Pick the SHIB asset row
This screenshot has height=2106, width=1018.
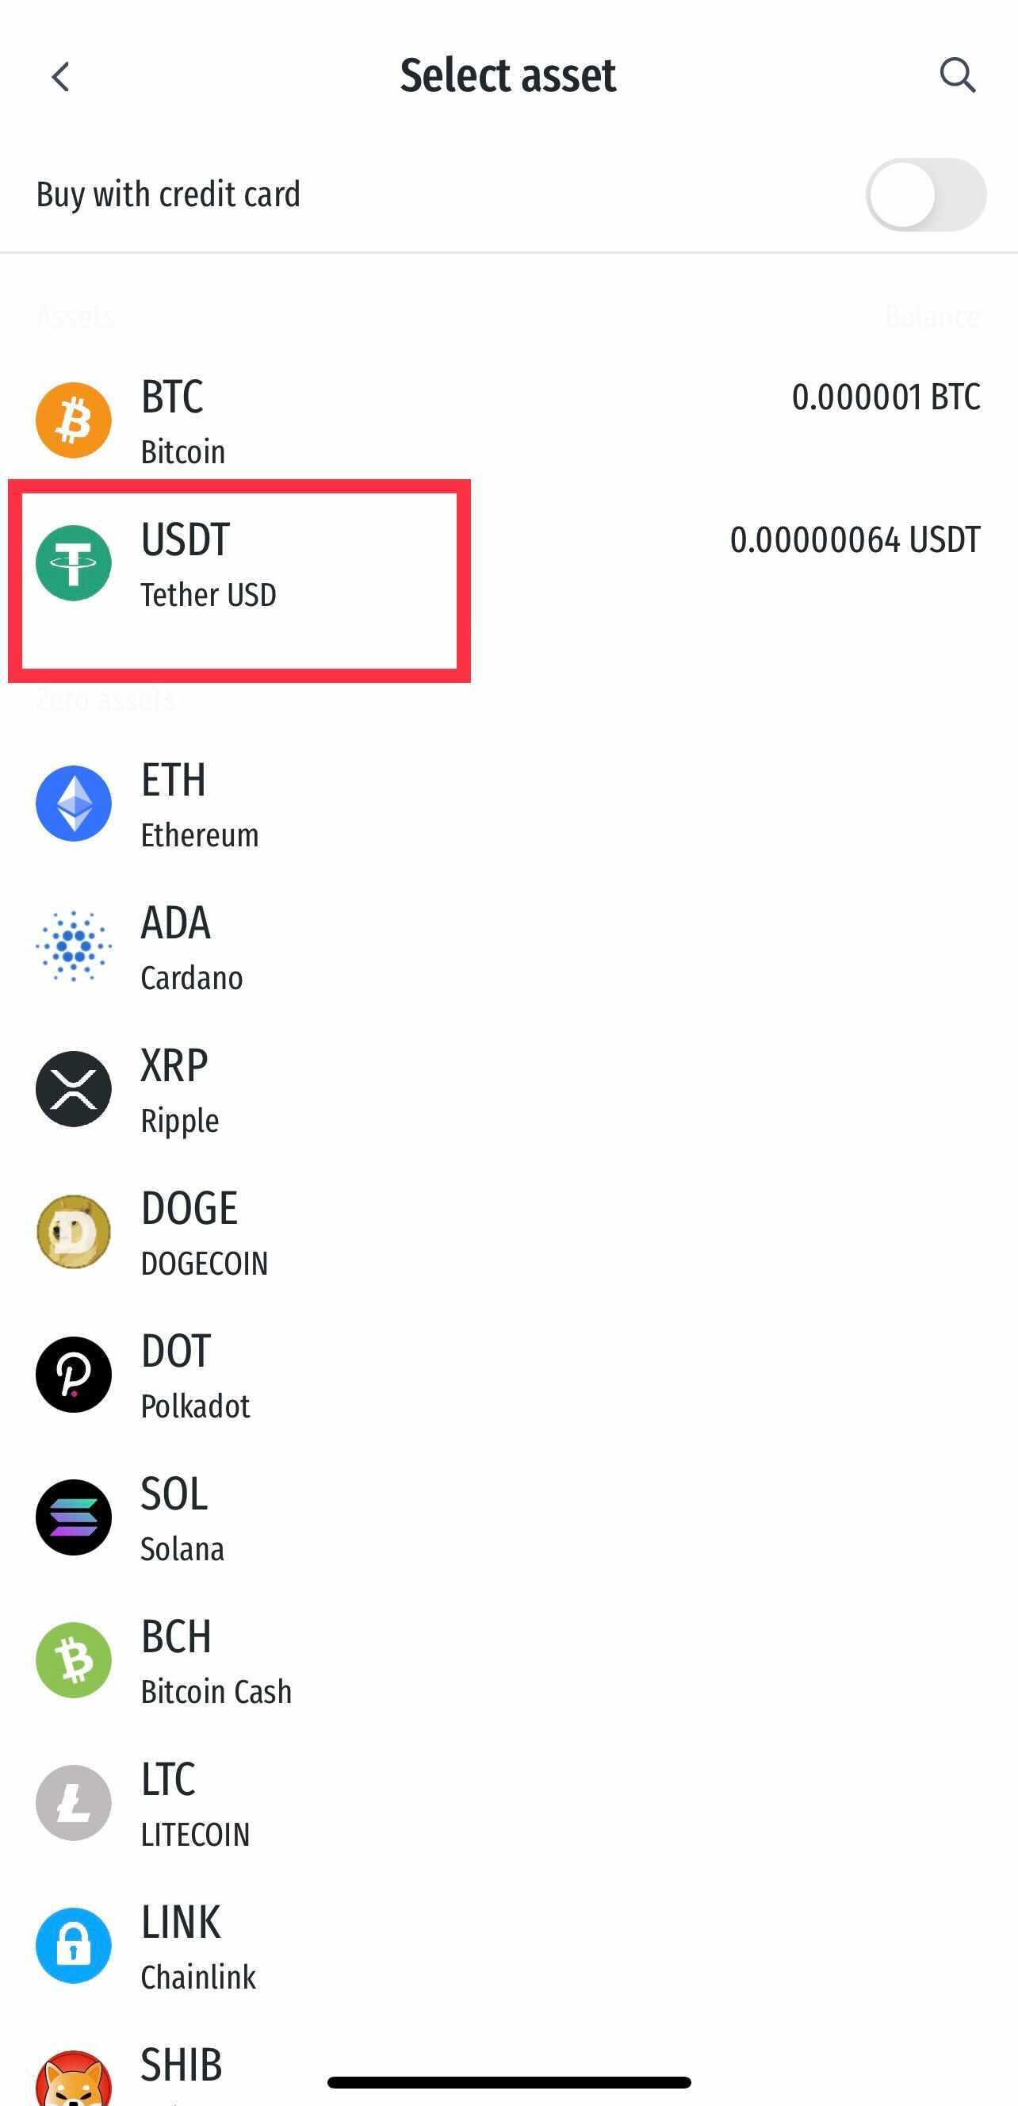tap(509, 2073)
